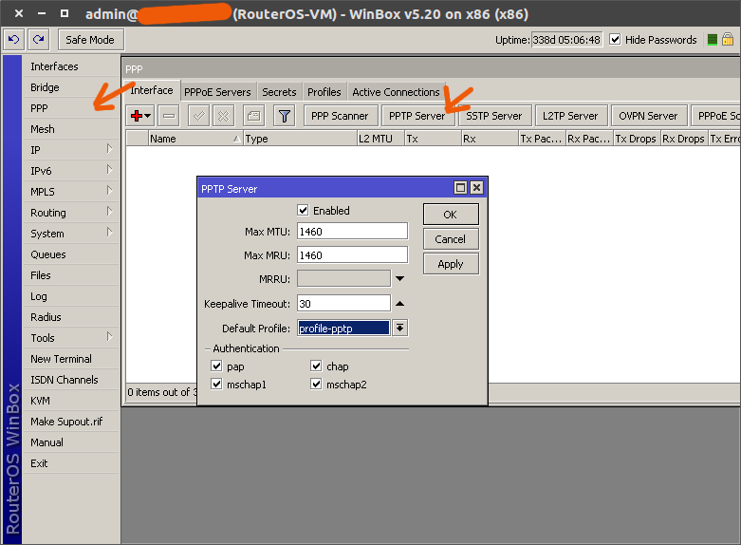Open Interfaces in the sidebar menu
This screenshot has width=741, height=545.
(71, 66)
